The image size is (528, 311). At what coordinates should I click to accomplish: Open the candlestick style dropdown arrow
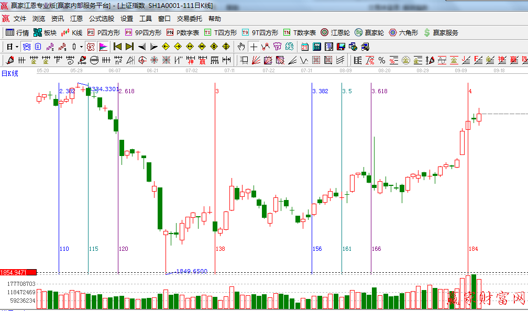click(81, 47)
